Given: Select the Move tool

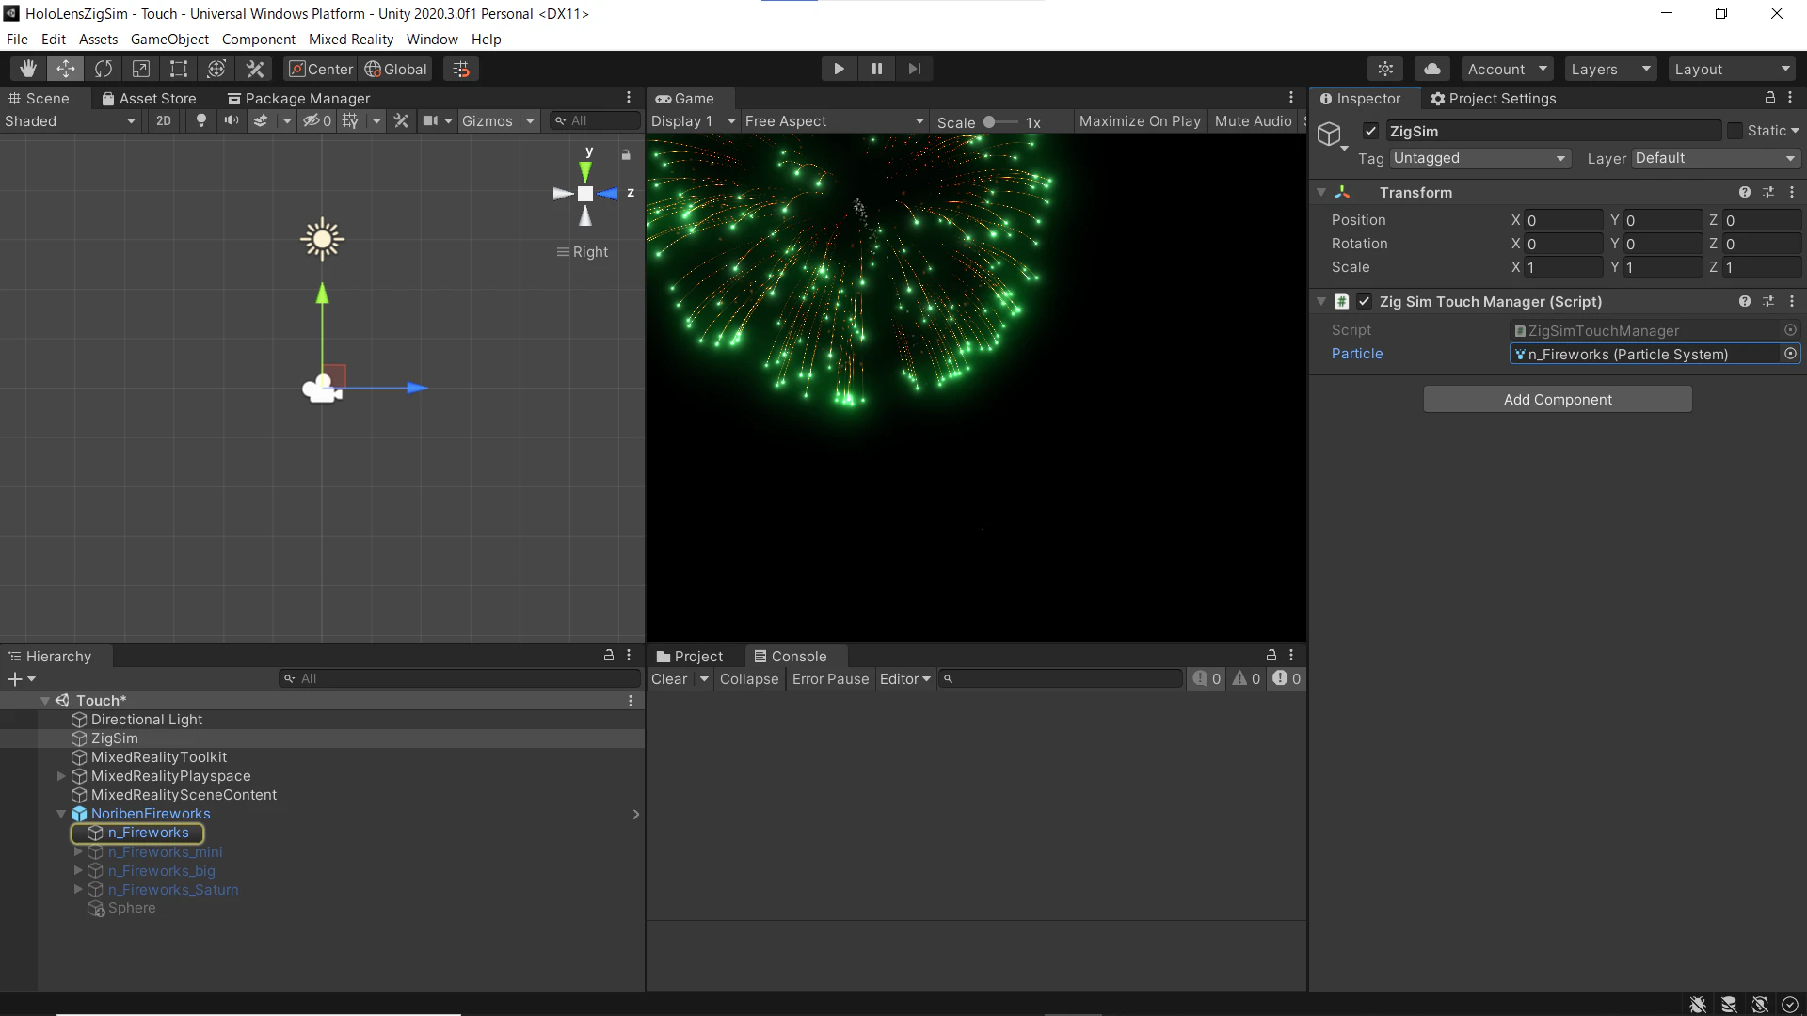Looking at the screenshot, I should 66,69.
